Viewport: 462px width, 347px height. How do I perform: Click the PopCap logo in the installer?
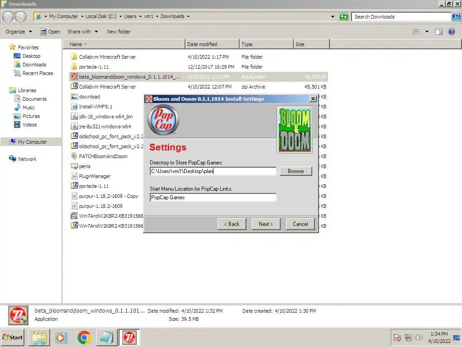pos(163,120)
